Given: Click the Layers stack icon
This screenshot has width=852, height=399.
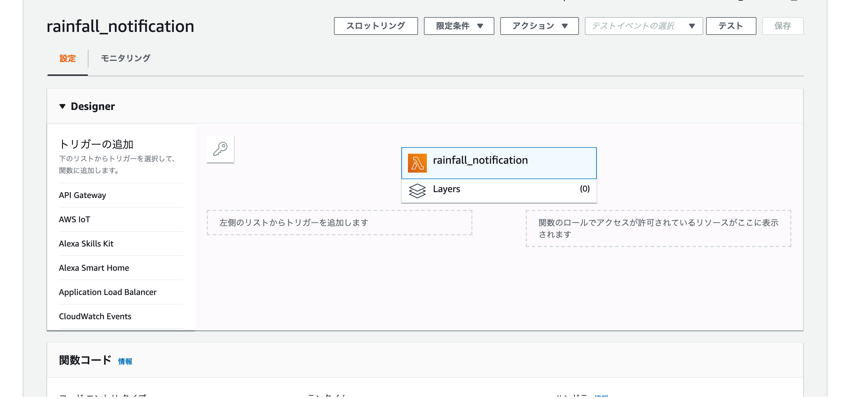Looking at the screenshot, I should pos(417,191).
